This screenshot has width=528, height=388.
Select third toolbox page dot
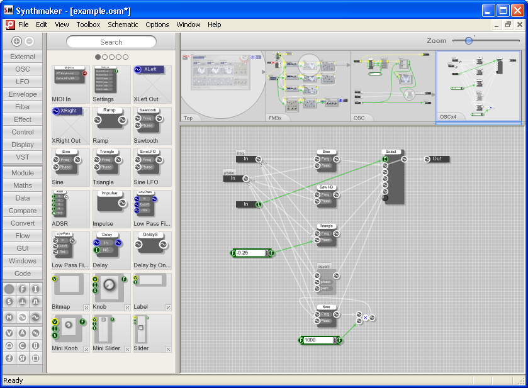coord(111,57)
